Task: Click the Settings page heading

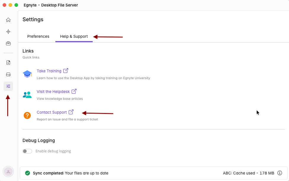Action: (x=33, y=19)
